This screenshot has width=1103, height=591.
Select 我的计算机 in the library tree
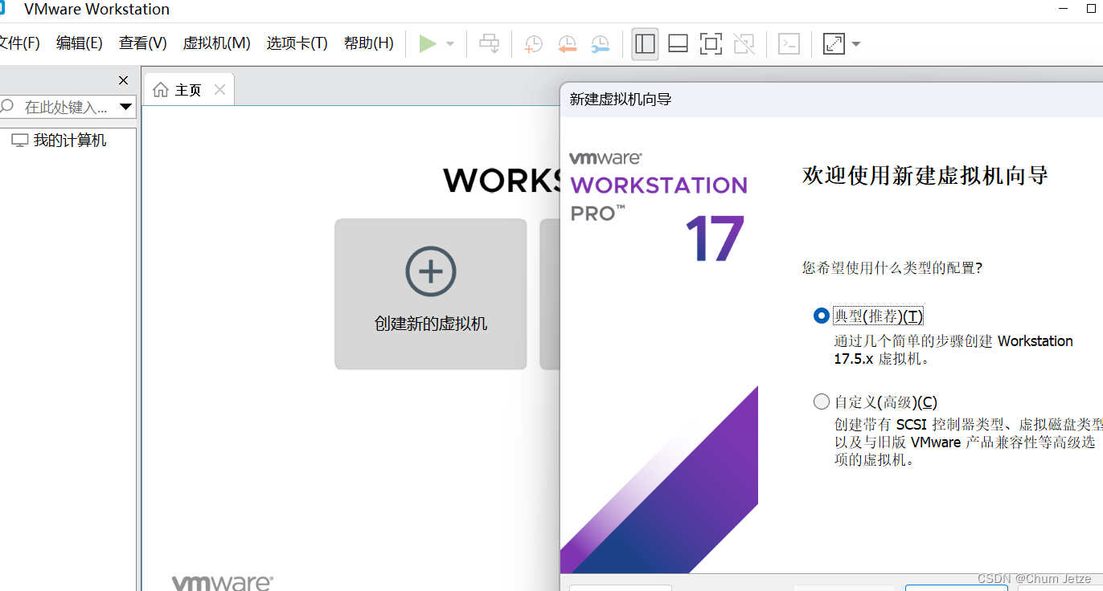(69, 141)
